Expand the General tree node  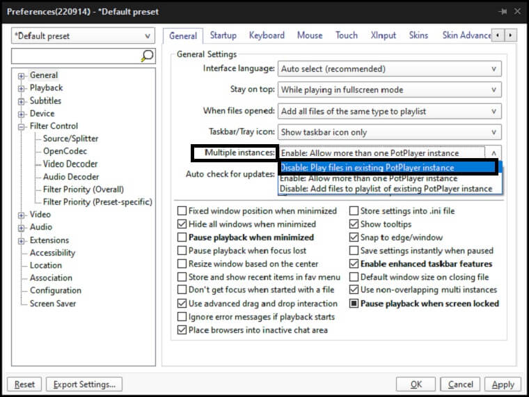click(21, 76)
